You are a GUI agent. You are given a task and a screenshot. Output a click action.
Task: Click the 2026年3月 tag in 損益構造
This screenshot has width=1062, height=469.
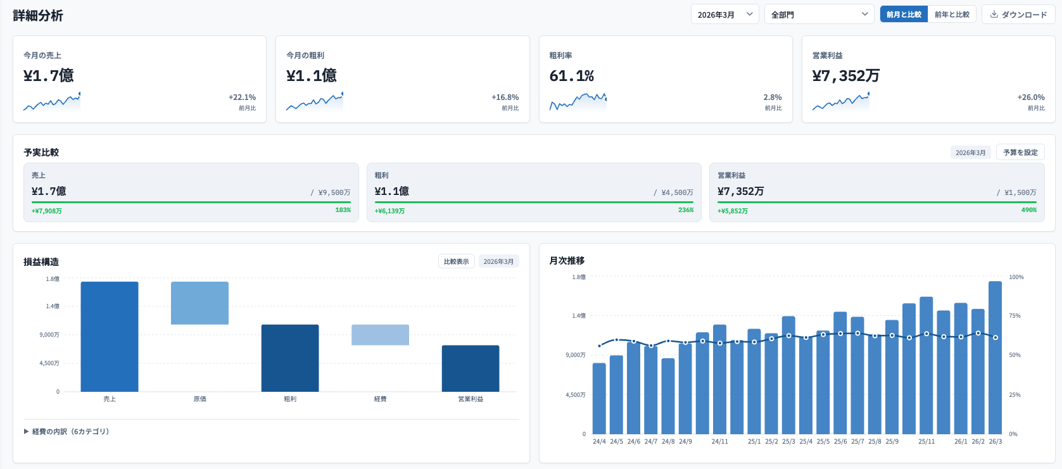(498, 261)
